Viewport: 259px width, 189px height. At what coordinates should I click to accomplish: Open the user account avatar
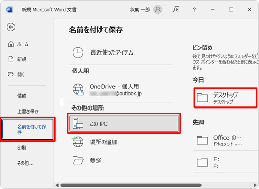(x=157, y=10)
